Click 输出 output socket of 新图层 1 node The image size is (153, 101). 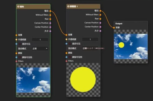click(100, 11)
